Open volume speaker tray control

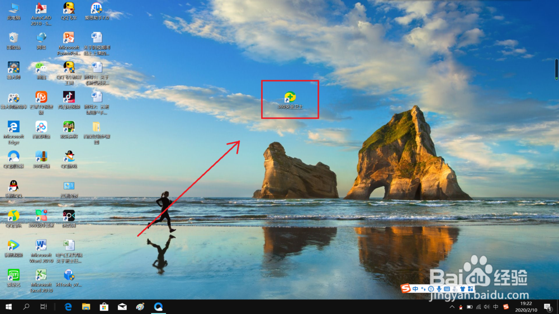pos(487,307)
